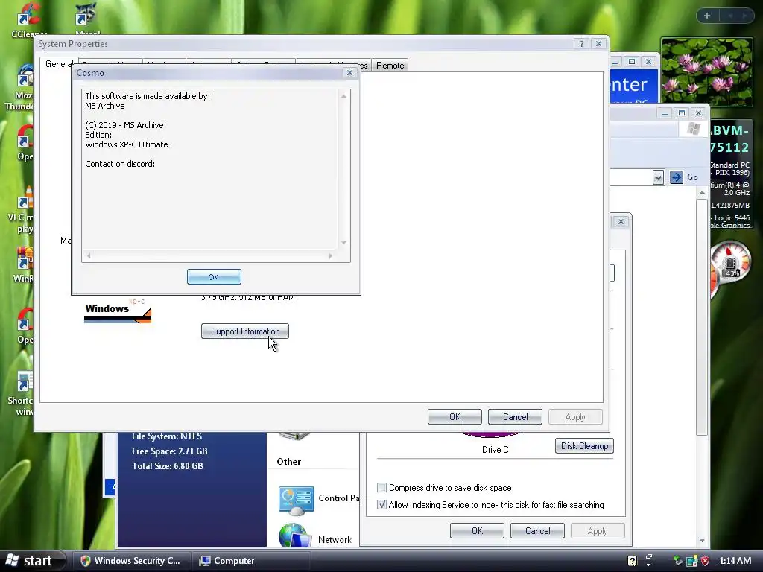Click the network monitors tray icon

click(x=691, y=561)
